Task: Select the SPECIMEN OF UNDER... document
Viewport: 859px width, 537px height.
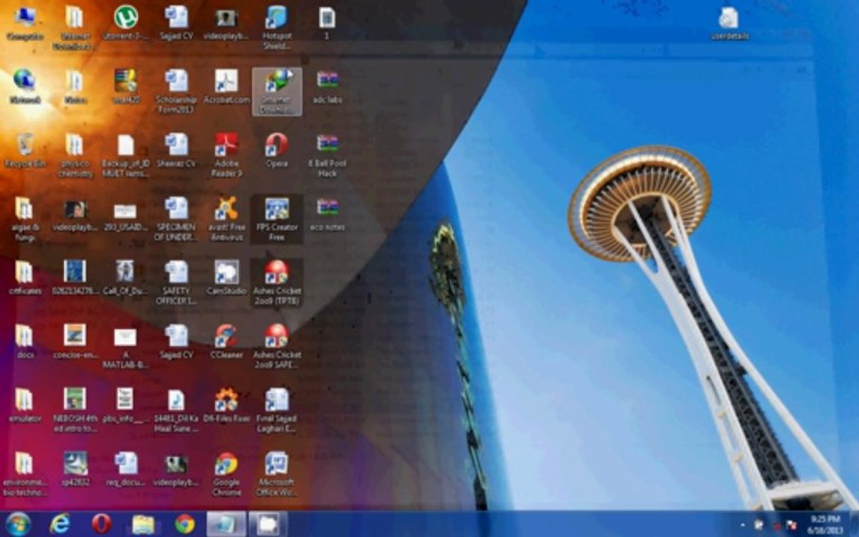Action: (x=177, y=219)
